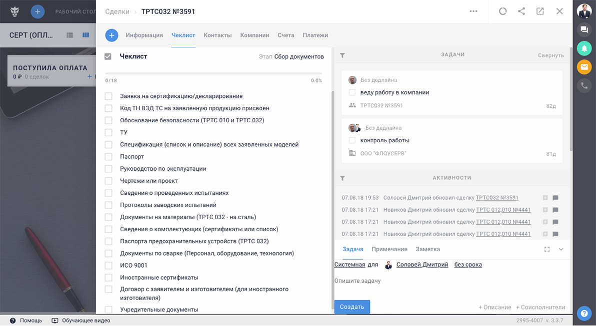Open deal in new window icon
596x326 pixels.
click(540, 11)
